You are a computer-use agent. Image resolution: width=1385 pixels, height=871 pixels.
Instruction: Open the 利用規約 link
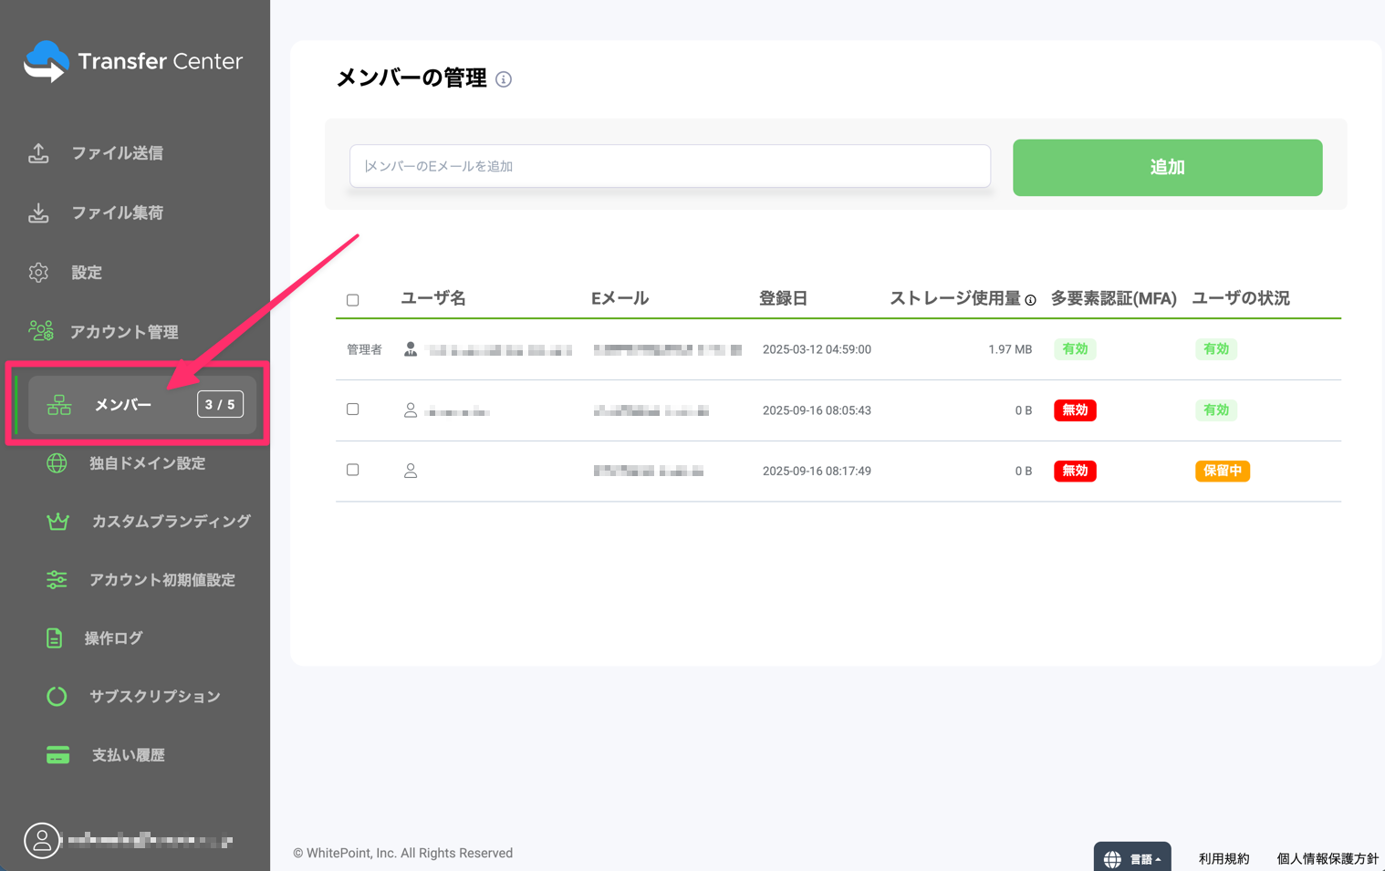(1224, 857)
